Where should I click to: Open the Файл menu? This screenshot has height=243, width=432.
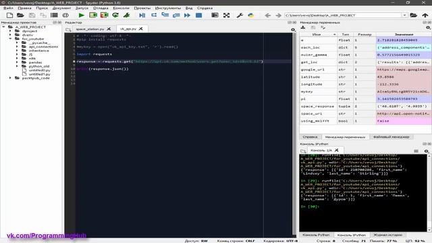click(x=8, y=8)
